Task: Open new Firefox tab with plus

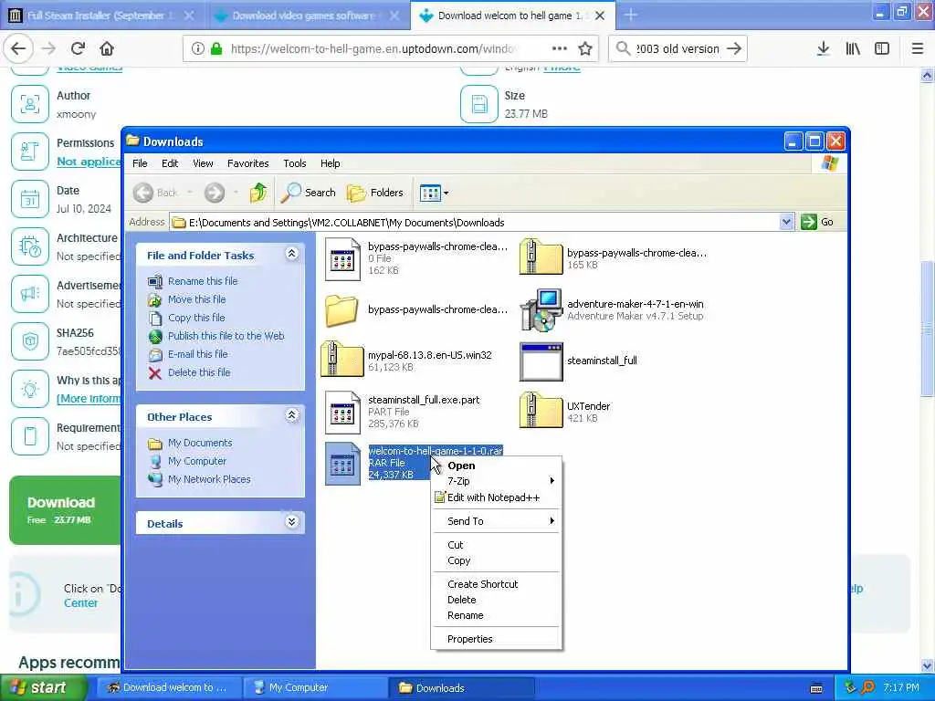Action: pyautogui.click(x=630, y=16)
